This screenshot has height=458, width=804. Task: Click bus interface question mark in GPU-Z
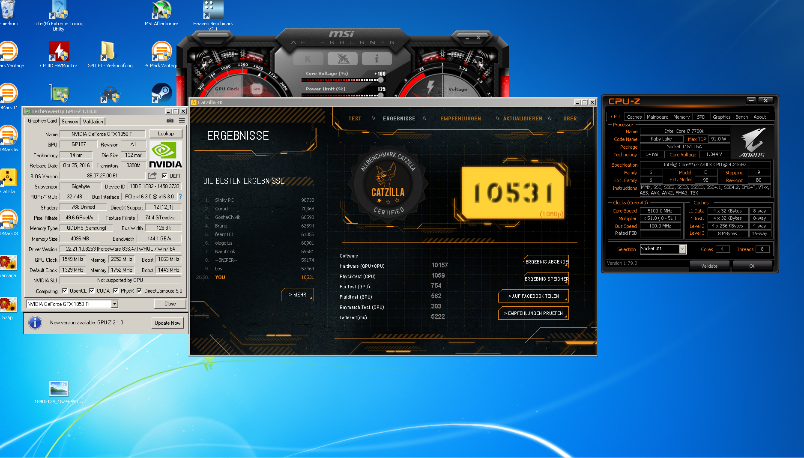[180, 197]
